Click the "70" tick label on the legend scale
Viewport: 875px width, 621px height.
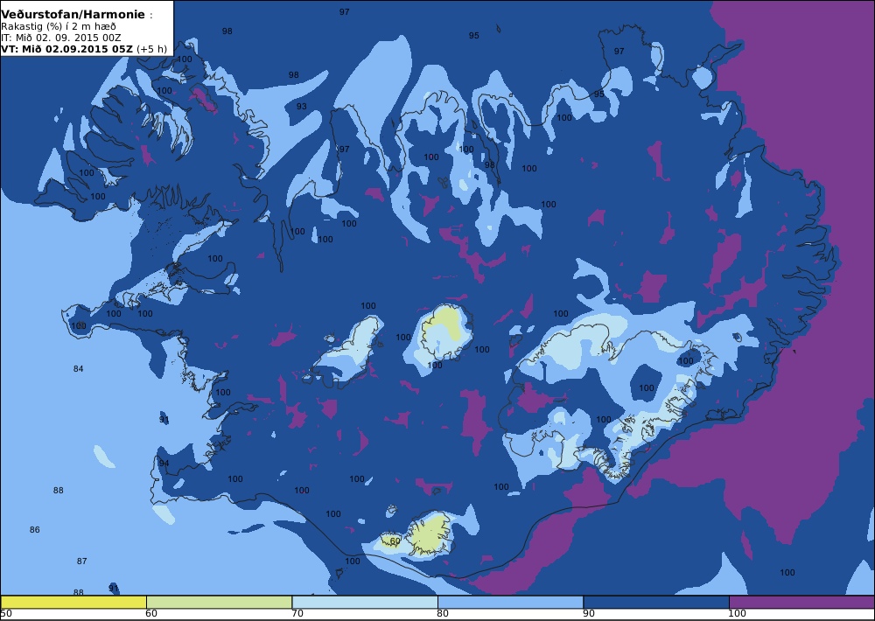point(297,614)
